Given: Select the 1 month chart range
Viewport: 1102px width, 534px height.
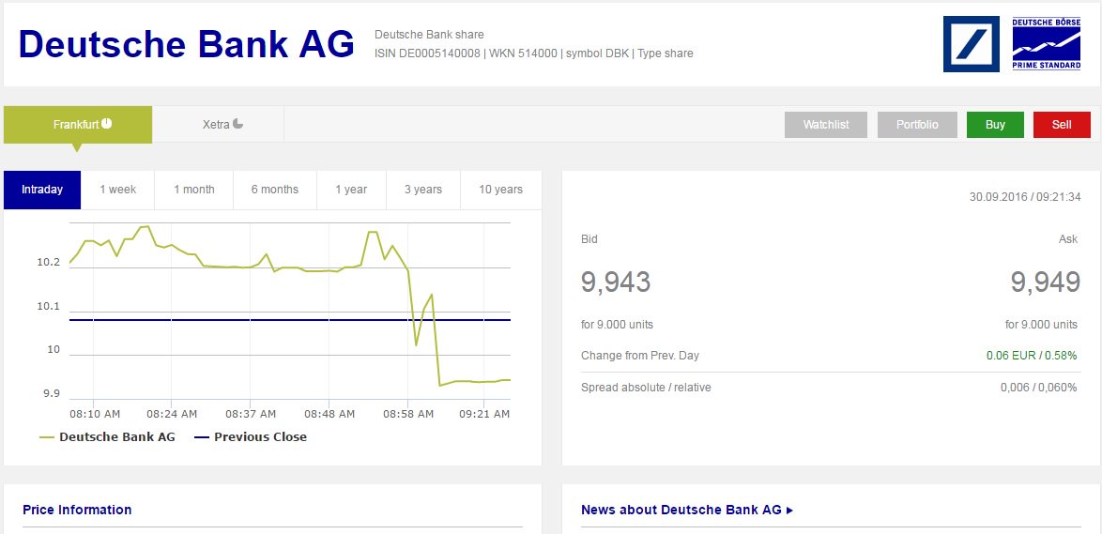Looking at the screenshot, I should (194, 190).
